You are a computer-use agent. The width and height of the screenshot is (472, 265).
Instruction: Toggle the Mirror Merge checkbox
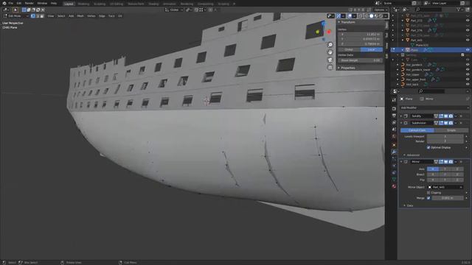pyautogui.click(x=428, y=198)
